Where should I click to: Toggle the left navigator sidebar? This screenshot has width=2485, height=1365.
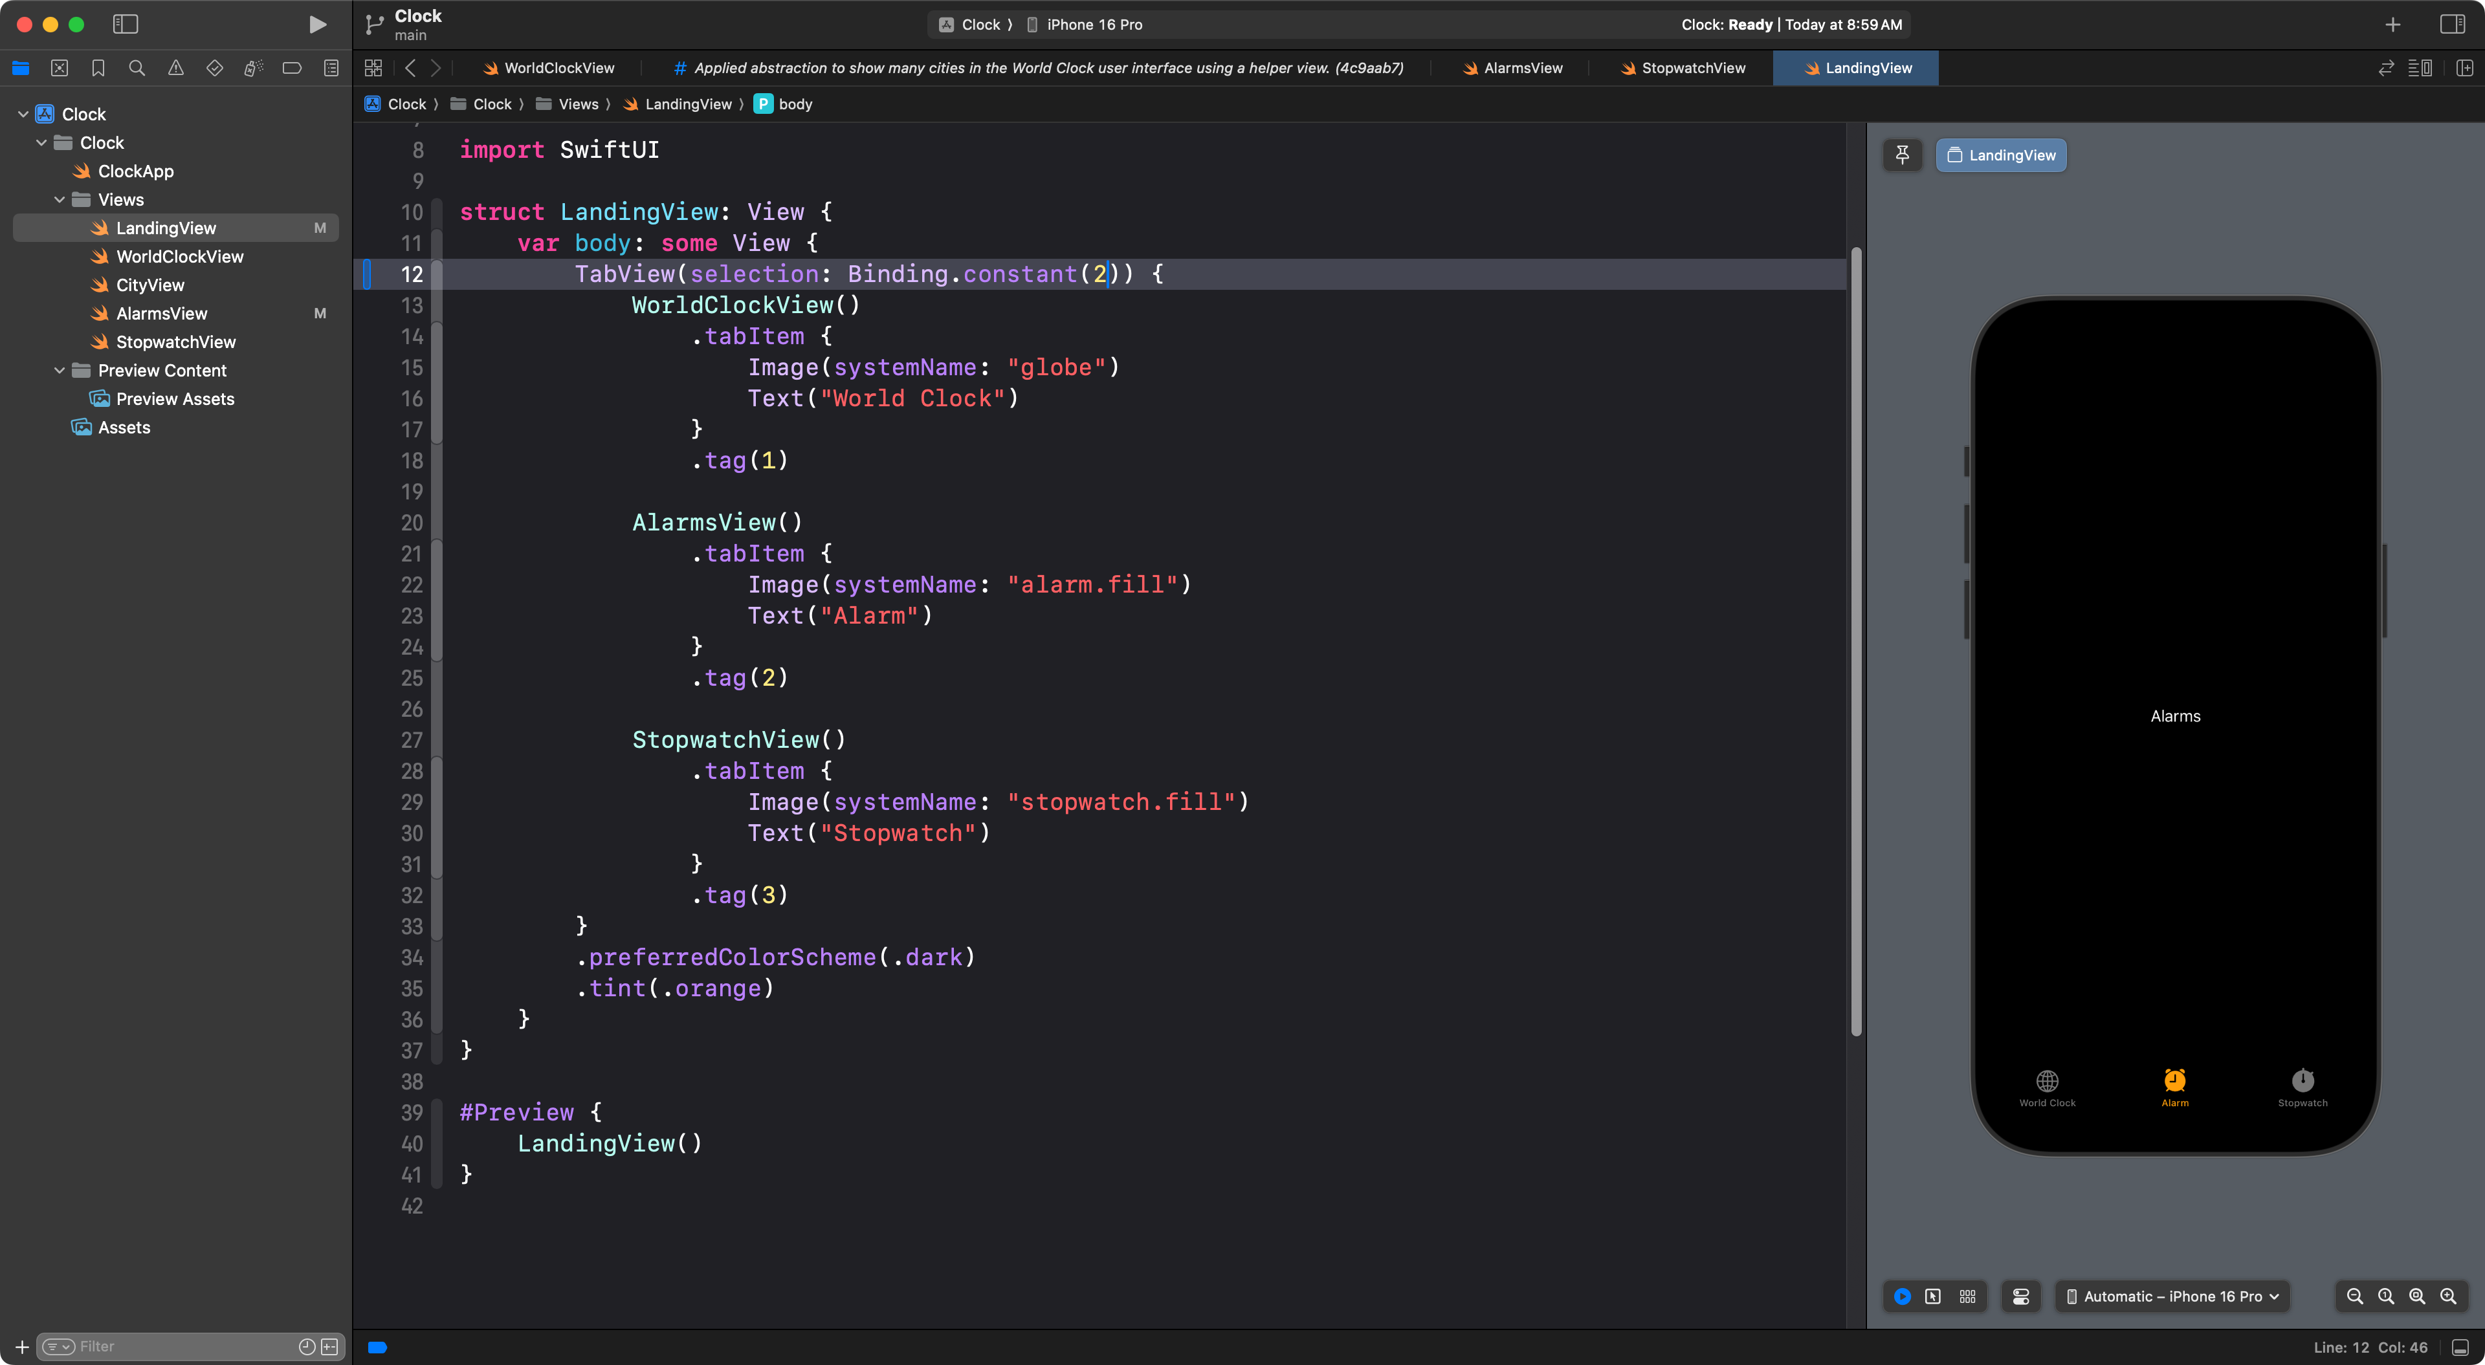coord(126,24)
